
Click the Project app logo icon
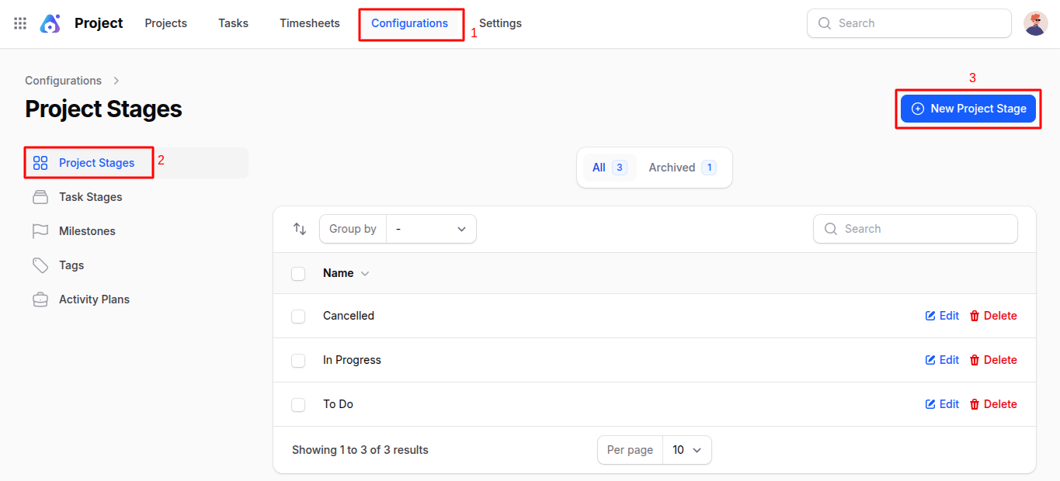click(50, 23)
